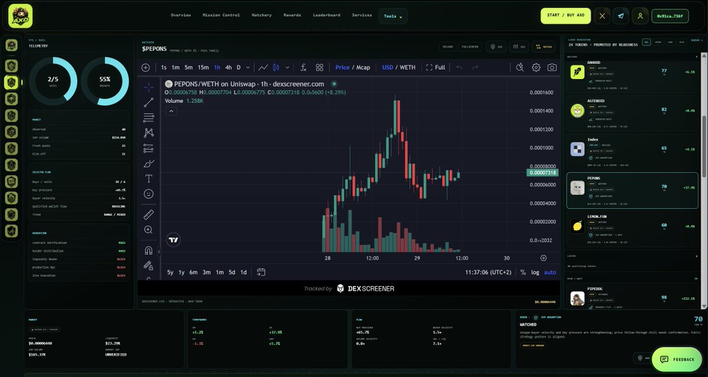Open the Overview navigation item
The width and height of the screenshot is (708, 377).
tap(181, 15)
